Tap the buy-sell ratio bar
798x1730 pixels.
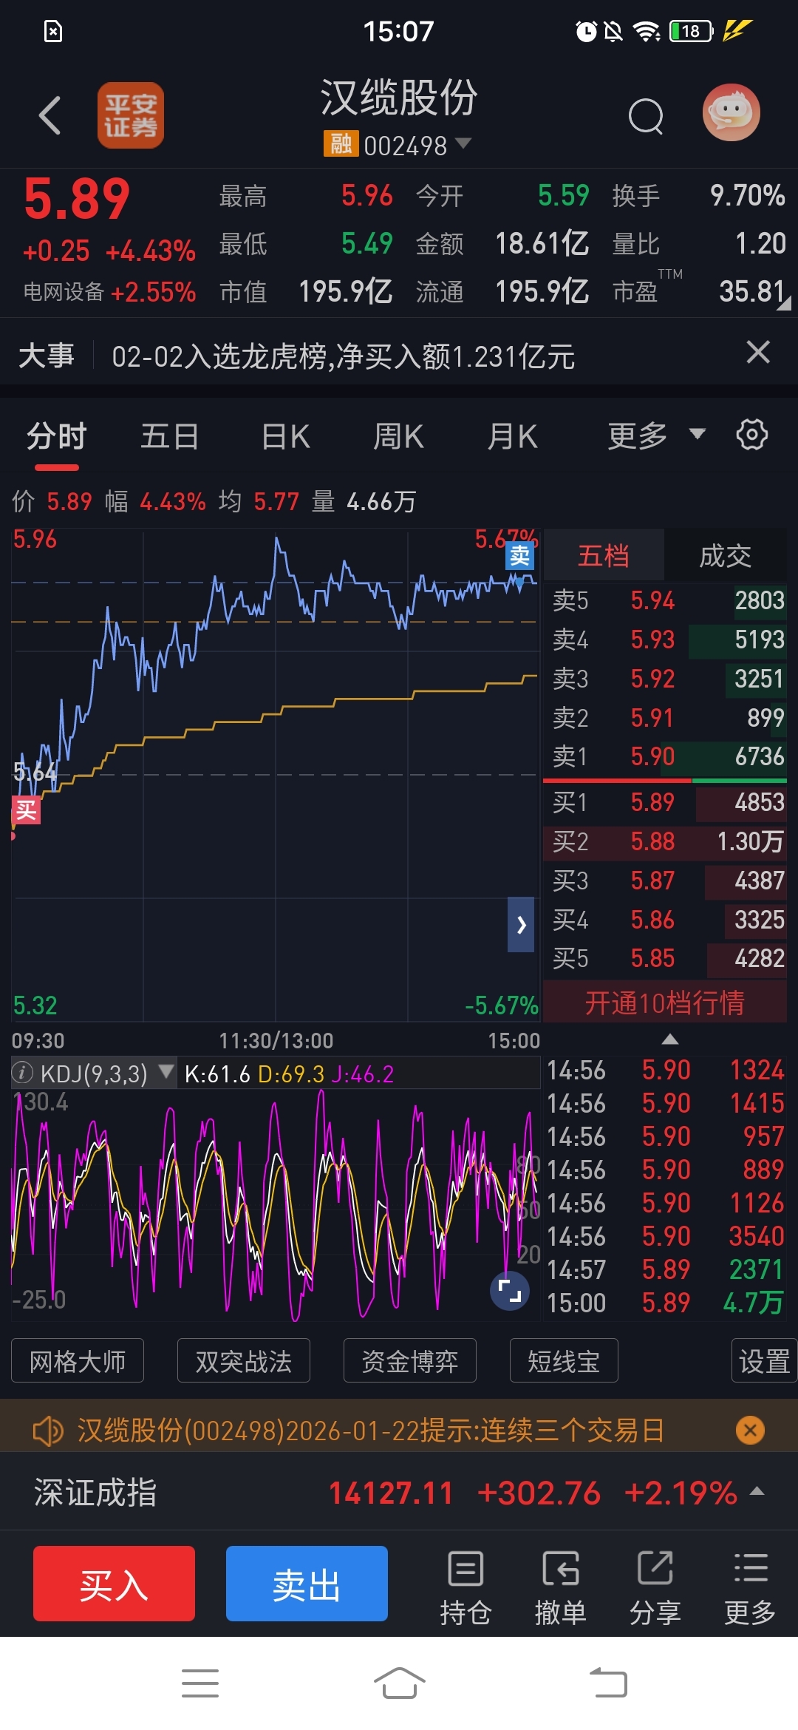point(665,780)
